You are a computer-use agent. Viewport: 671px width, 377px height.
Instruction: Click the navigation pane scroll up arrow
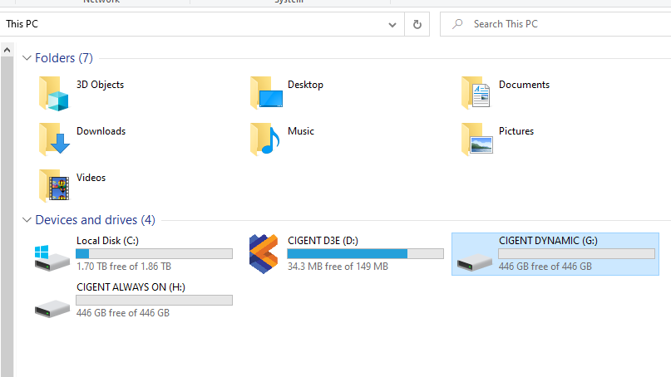coord(7,50)
